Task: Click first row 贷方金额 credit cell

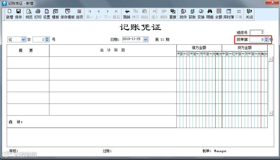Action: click(245, 62)
